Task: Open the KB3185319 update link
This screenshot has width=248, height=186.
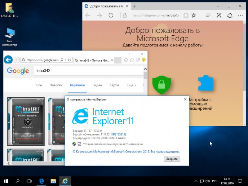Action: click(x=118, y=134)
